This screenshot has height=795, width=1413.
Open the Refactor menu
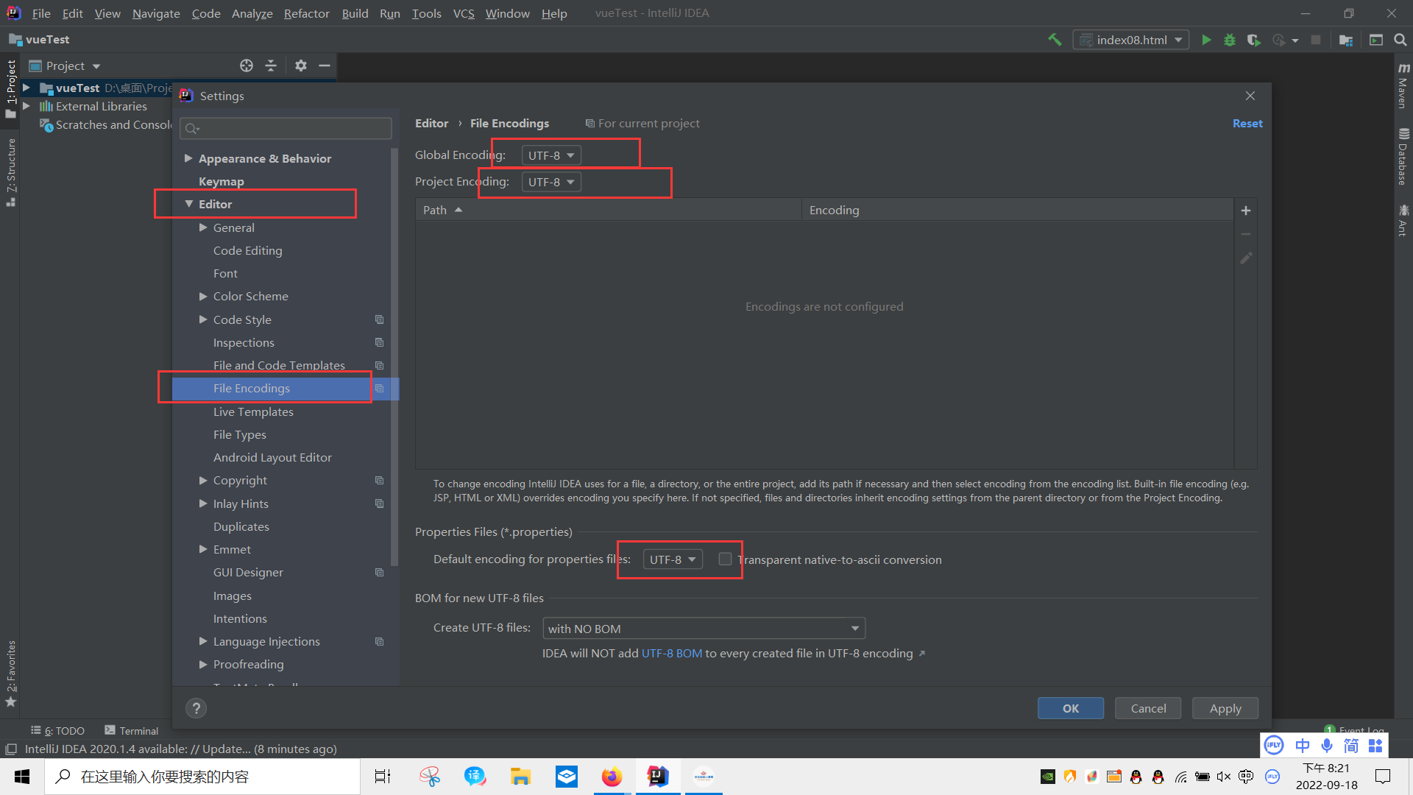pyautogui.click(x=306, y=13)
